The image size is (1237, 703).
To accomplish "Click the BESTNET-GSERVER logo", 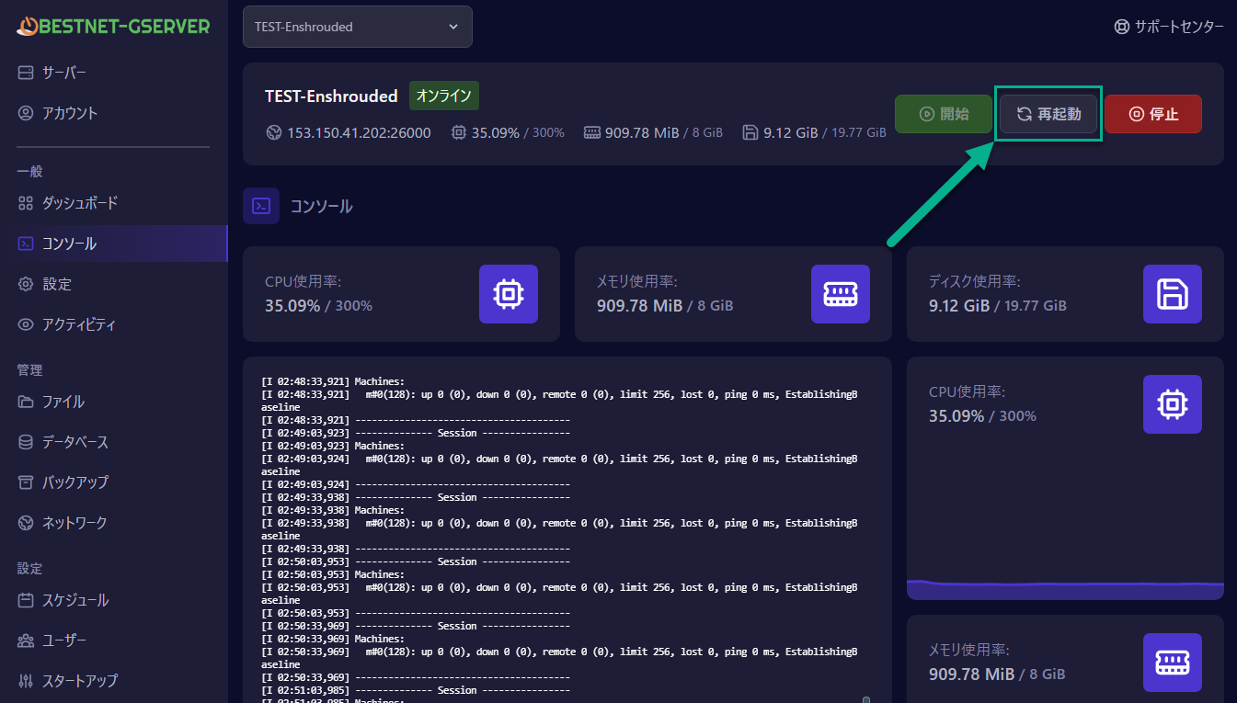I will pos(113,26).
